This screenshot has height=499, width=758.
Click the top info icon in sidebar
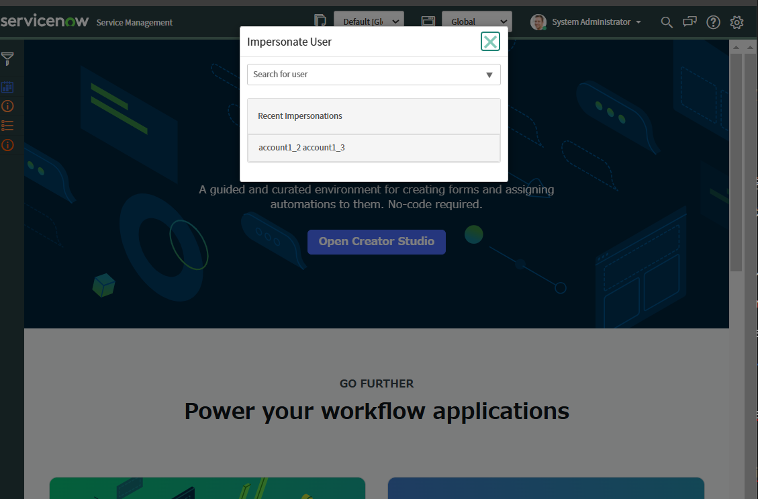[7, 105]
